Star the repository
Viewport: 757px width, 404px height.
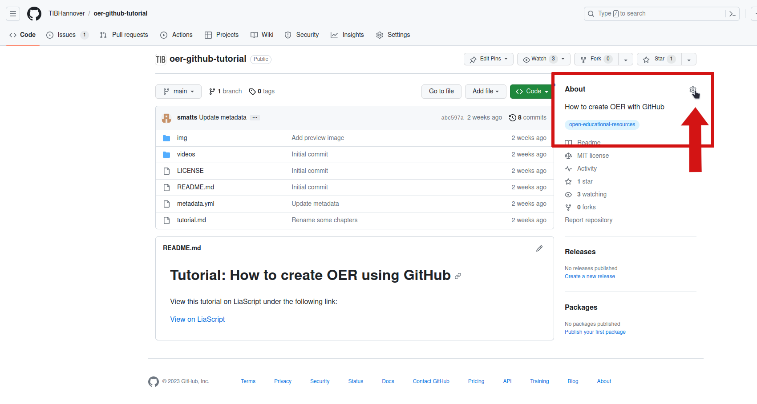[660, 59]
